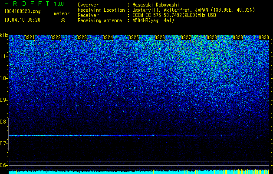Click the 0925 time marker

click(134, 37)
